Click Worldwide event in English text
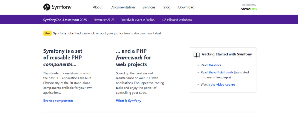 click(x=138, y=20)
